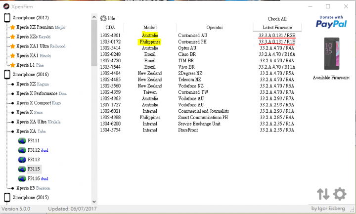Click the phone icon of Smartphone (2017)
The height and width of the screenshot is (214, 356).
pyautogui.click(x=7, y=18)
